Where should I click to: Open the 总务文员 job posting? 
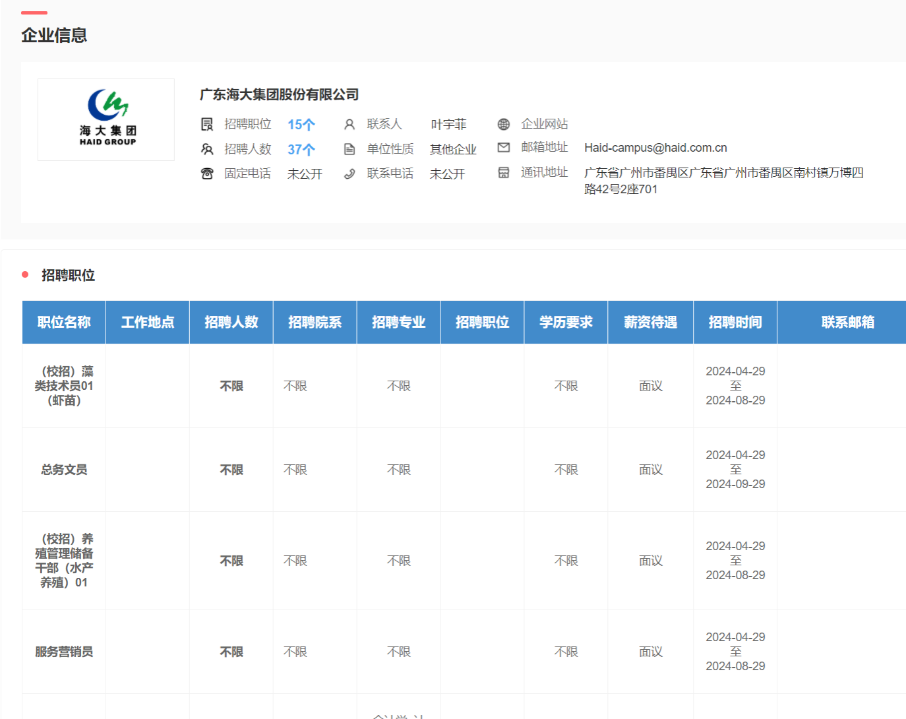(64, 470)
